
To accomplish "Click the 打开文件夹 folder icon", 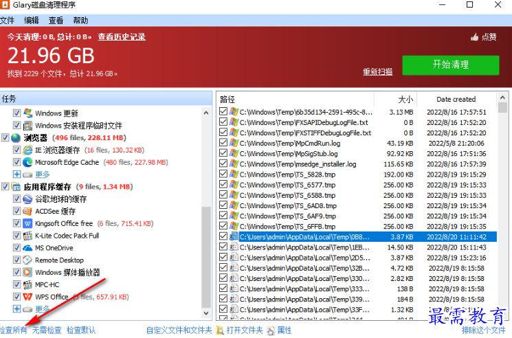I will (220, 330).
